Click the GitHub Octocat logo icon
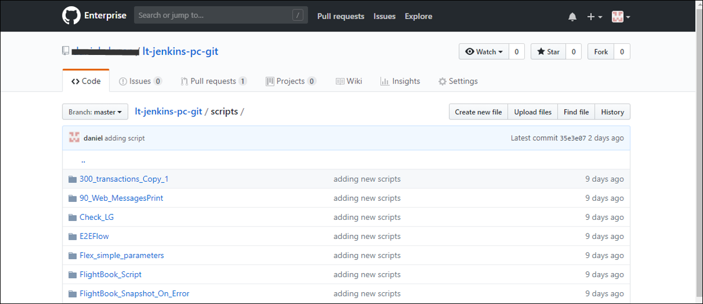 (x=71, y=16)
